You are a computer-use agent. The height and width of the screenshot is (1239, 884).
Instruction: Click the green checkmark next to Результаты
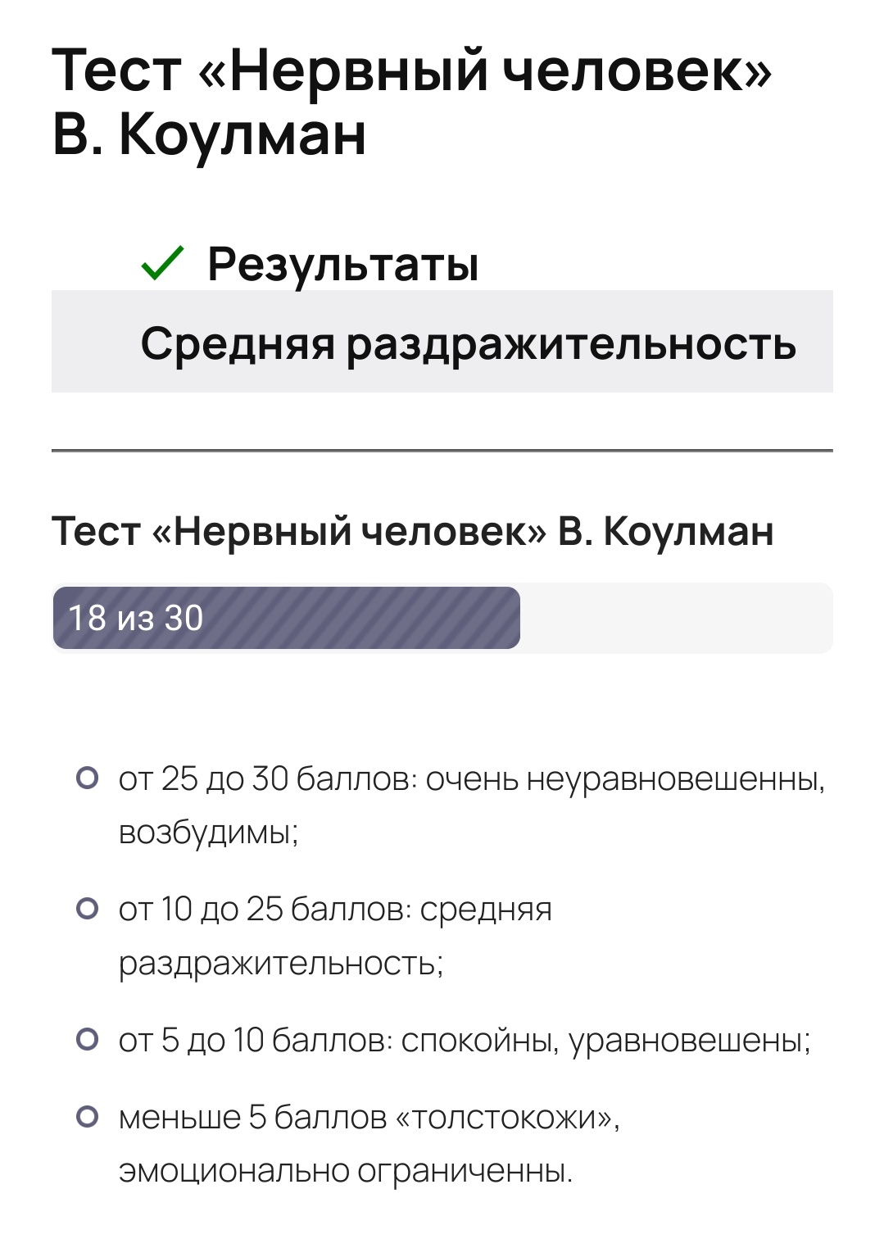(x=163, y=263)
